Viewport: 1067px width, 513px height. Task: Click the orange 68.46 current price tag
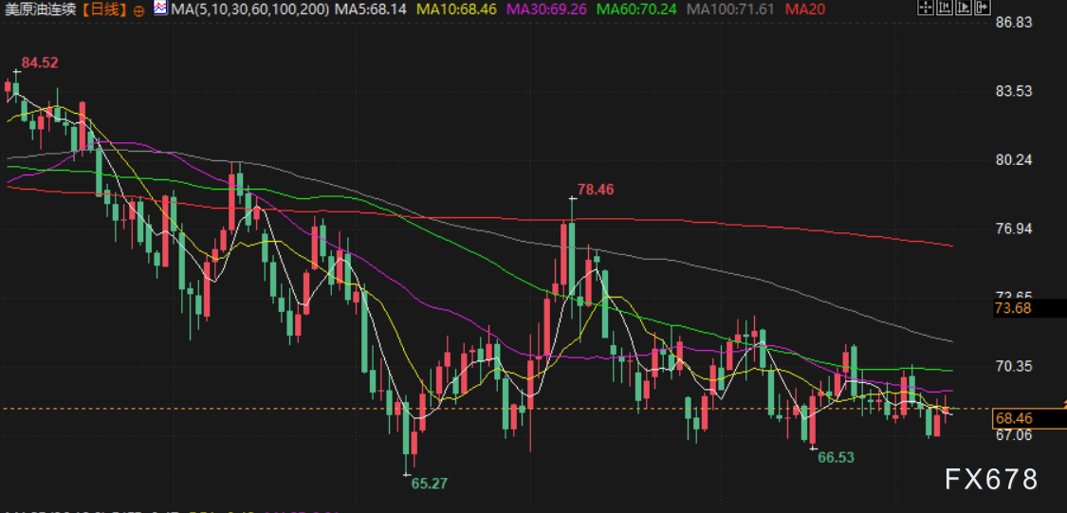1030,418
